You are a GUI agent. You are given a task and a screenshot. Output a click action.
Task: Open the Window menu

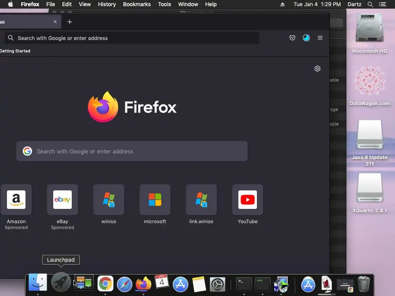point(188,4)
